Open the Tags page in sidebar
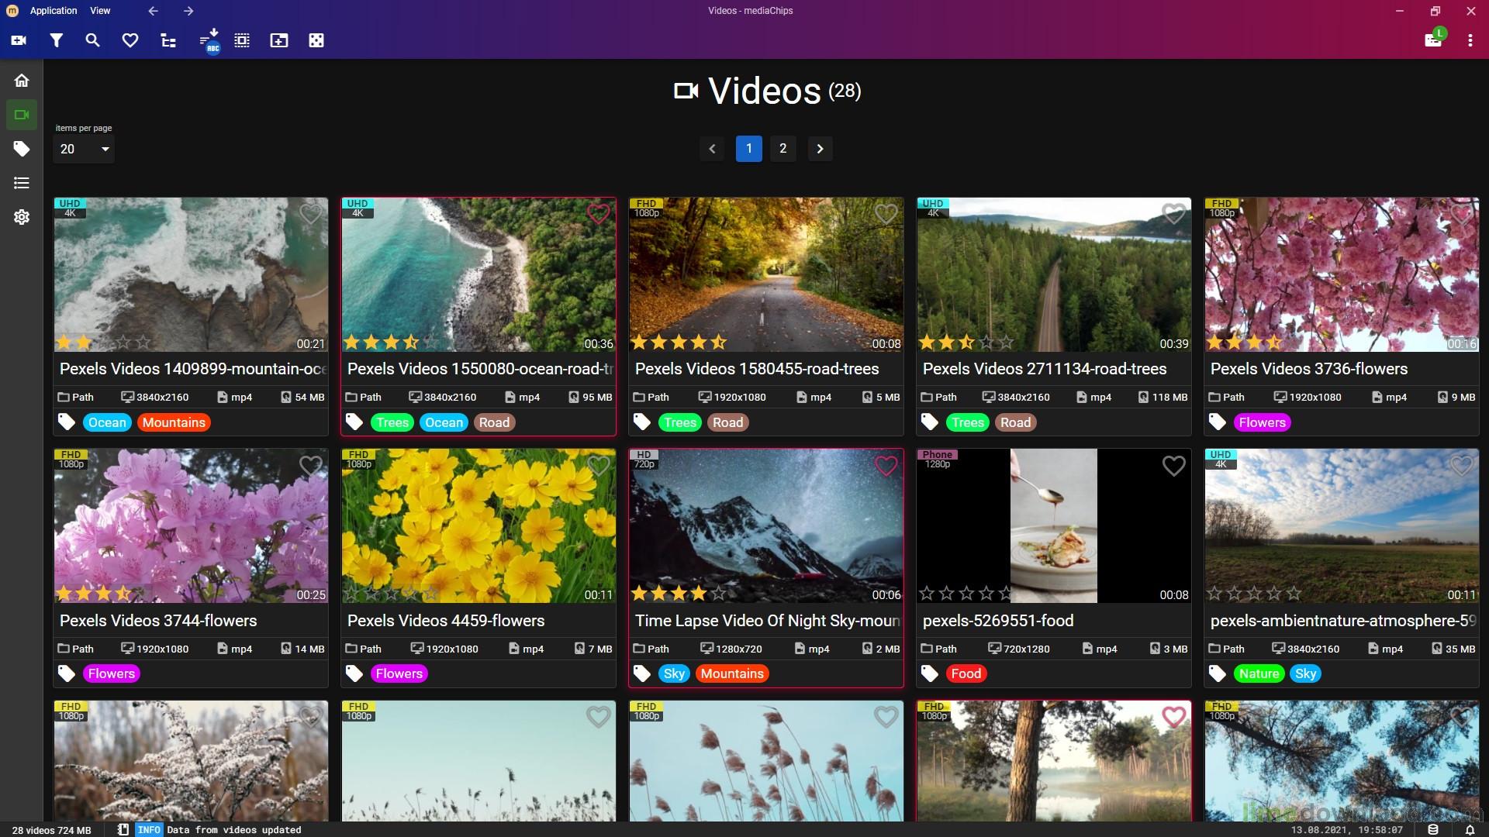 point(22,149)
